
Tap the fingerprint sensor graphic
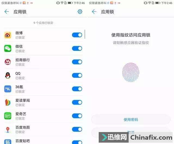131,73
